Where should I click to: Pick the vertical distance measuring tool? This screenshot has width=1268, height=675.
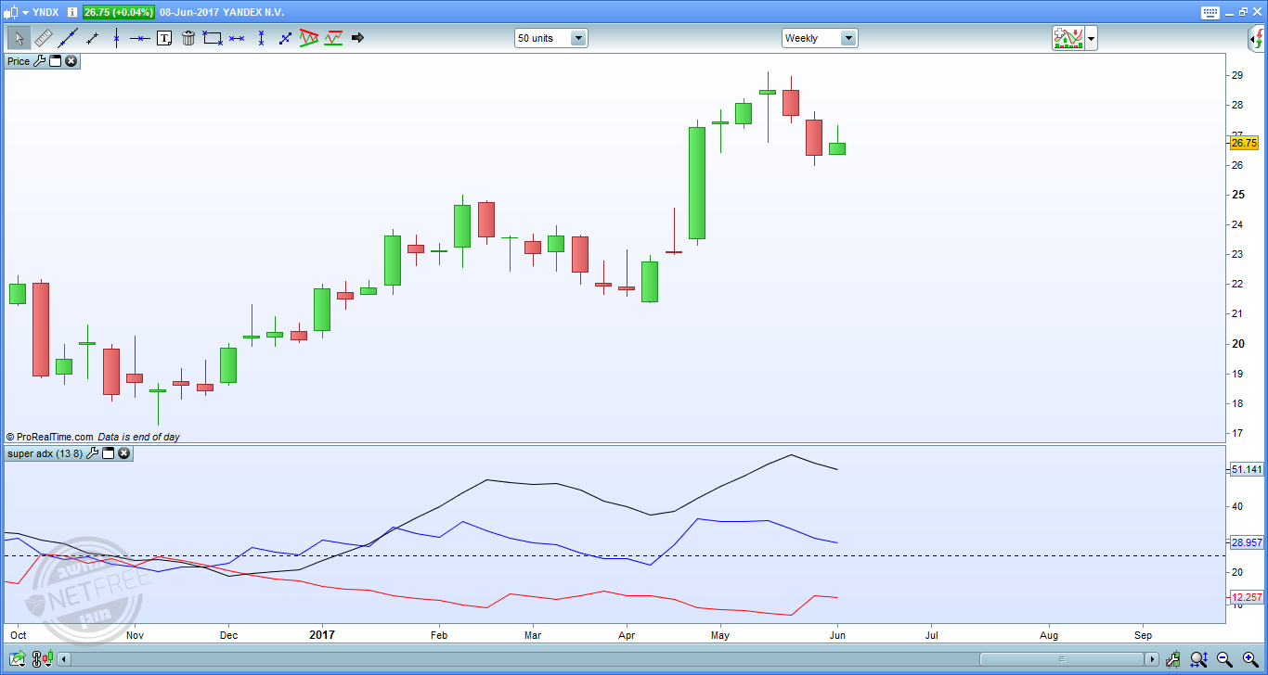(x=261, y=38)
